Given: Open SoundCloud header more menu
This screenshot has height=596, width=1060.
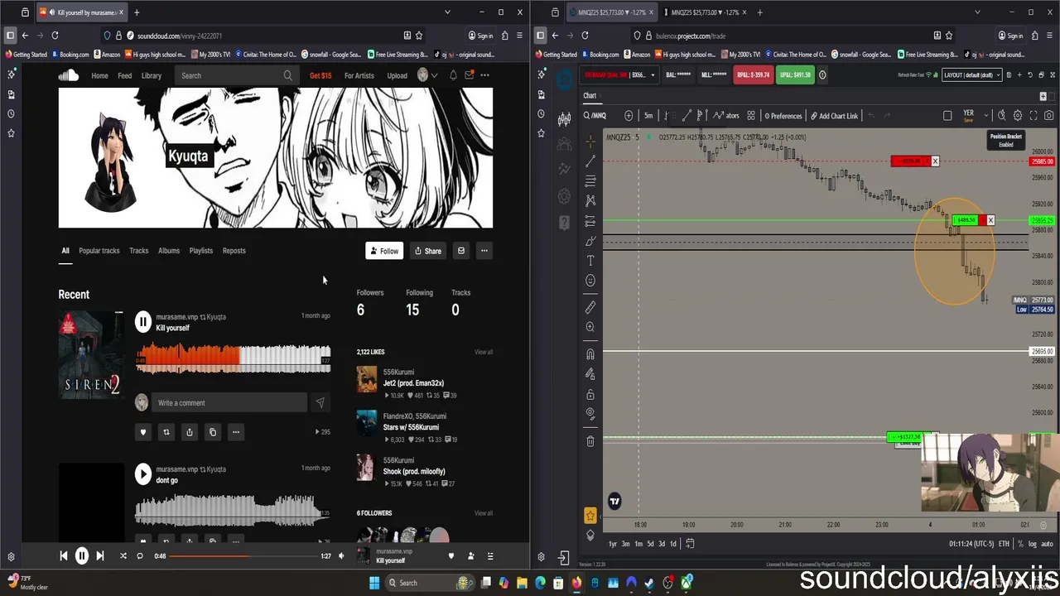Looking at the screenshot, I should 484,75.
